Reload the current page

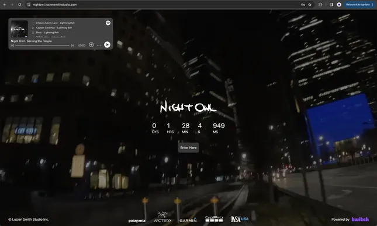click(x=20, y=5)
